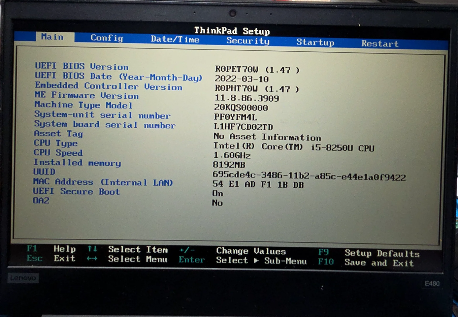This screenshot has width=458, height=317.
Task: Click the Help hint text
Action: click(65, 249)
